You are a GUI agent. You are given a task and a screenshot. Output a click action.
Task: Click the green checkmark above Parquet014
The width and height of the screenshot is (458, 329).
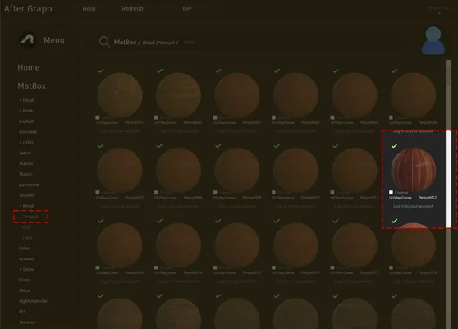[x=159, y=221]
